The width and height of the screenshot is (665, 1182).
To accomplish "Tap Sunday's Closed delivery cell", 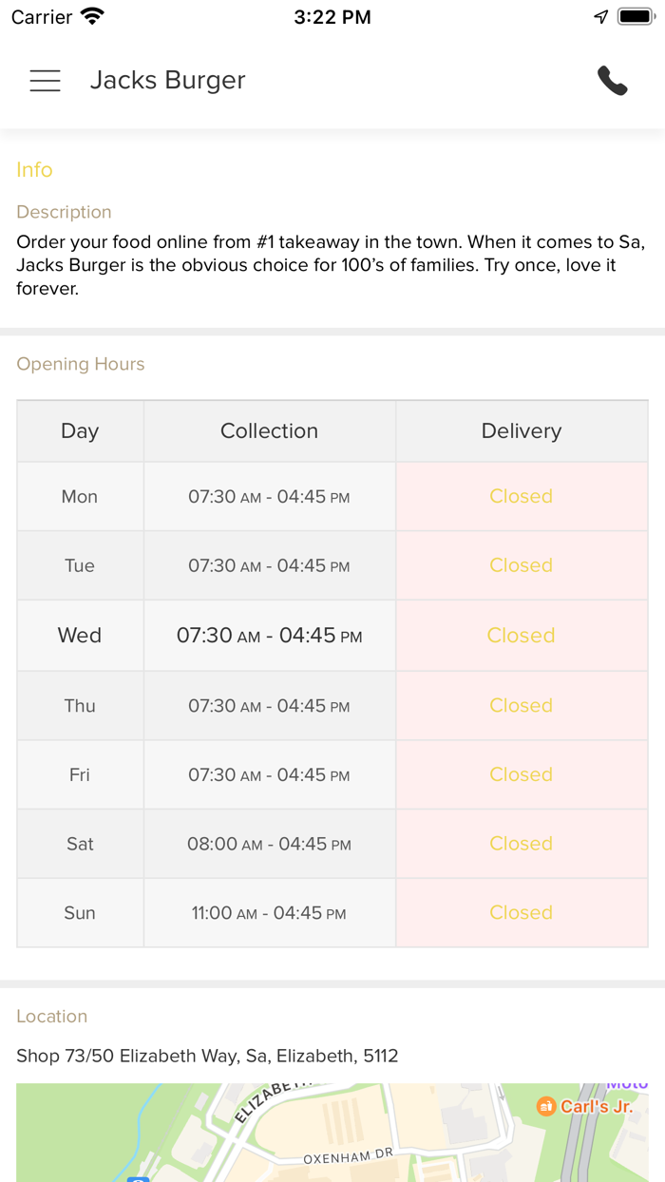I will pyautogui.click(x=521, y=913).
